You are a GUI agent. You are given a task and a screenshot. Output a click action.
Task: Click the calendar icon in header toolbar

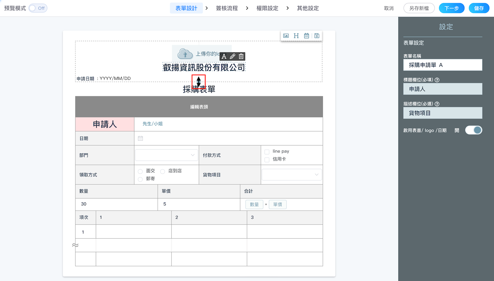click(306, 36)
